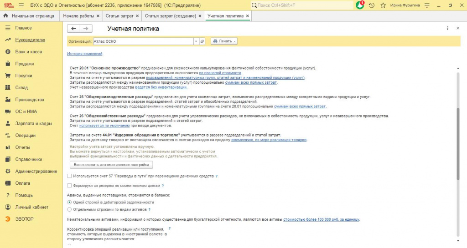
Task: Open notifications bell icon
Action: tap(360, 5)
